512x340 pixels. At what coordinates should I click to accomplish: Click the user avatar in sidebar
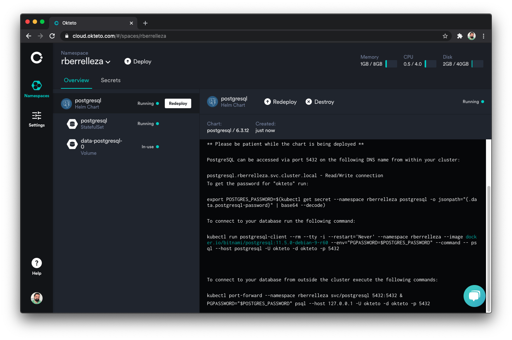point(37,298)
